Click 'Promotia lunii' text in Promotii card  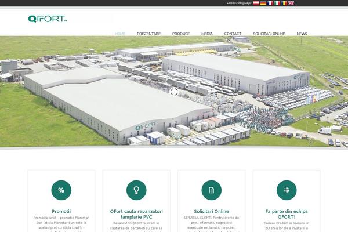45,217
